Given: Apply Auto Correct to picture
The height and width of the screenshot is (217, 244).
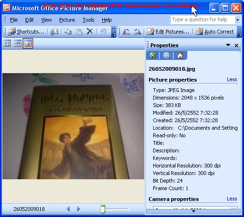Looking at the screenshot, I should point(215,32).
